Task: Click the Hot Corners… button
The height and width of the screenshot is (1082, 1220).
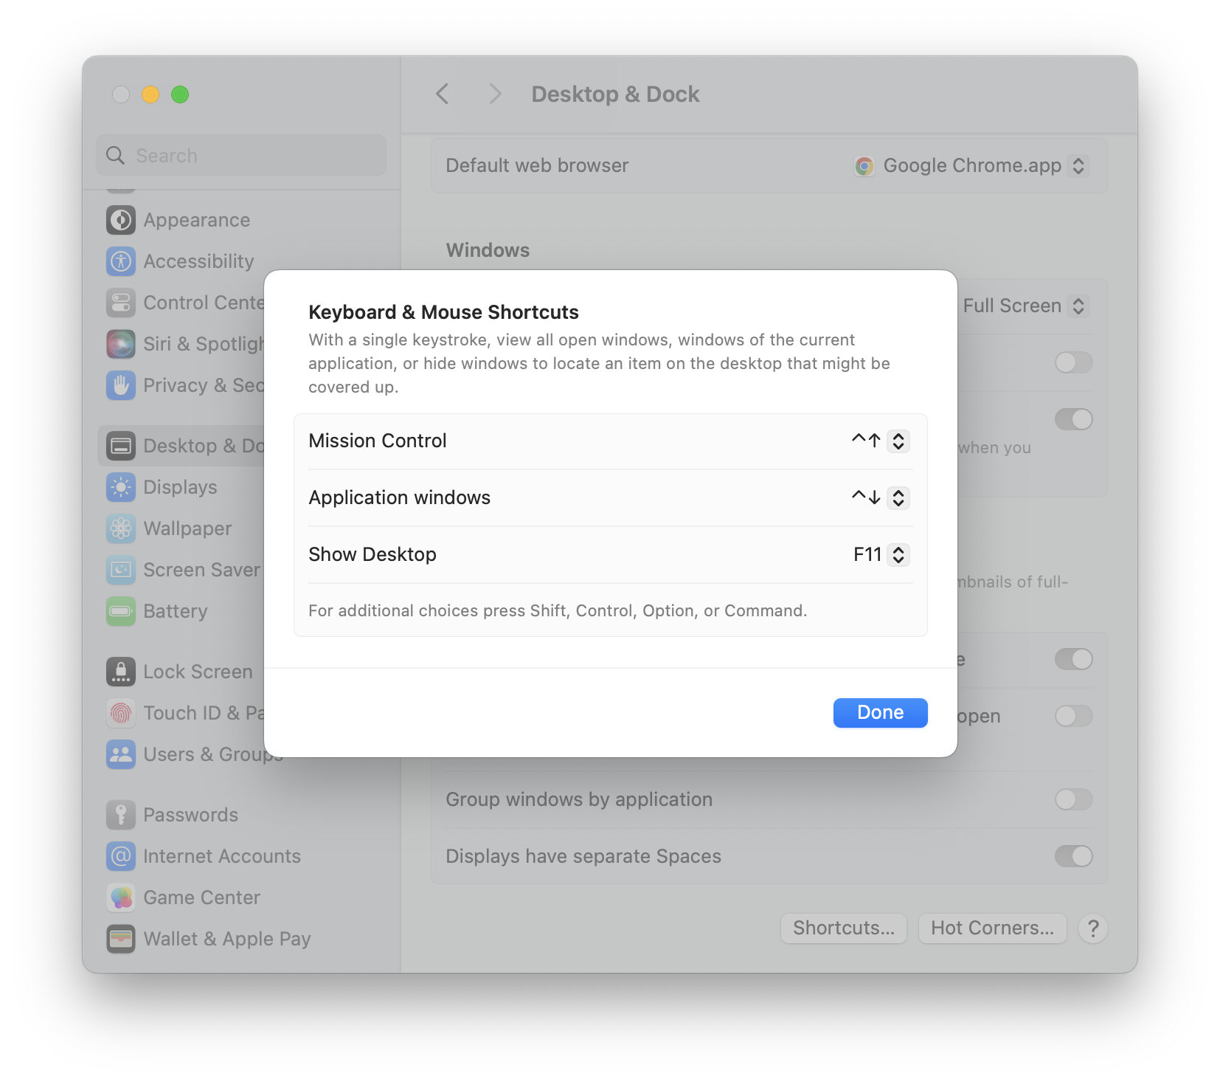Action: [992, 928]
